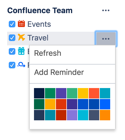Pick the dark navy swatch in top row
The image size is (125, 140).
click(x=39, y=93)
